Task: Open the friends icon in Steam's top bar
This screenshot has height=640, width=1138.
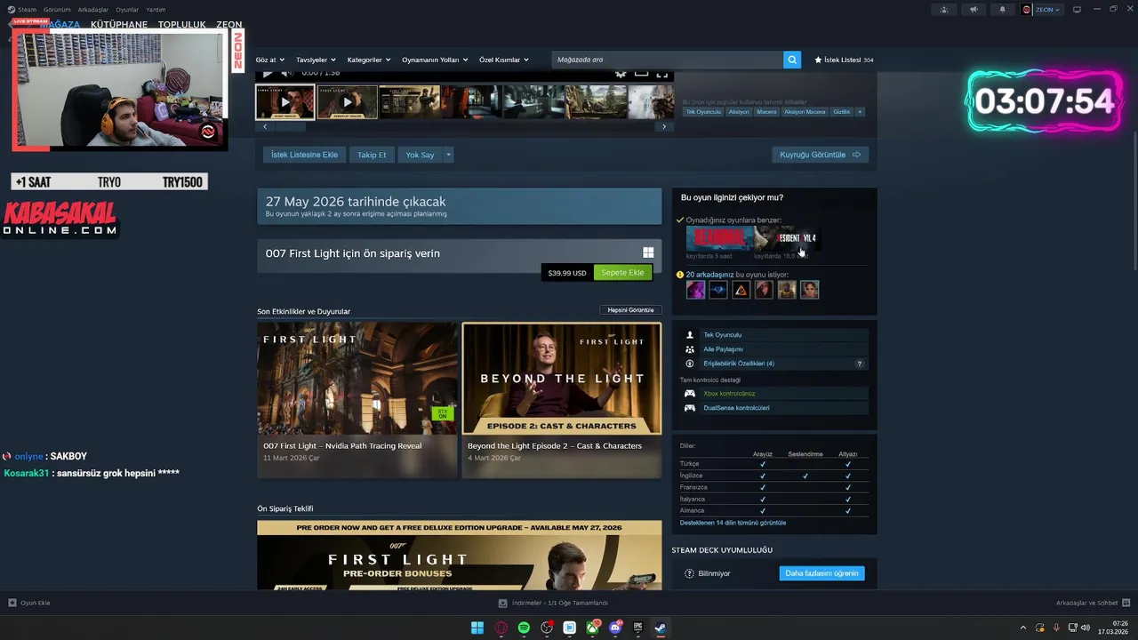Action: pyautogui.click(x=944, y=9)
